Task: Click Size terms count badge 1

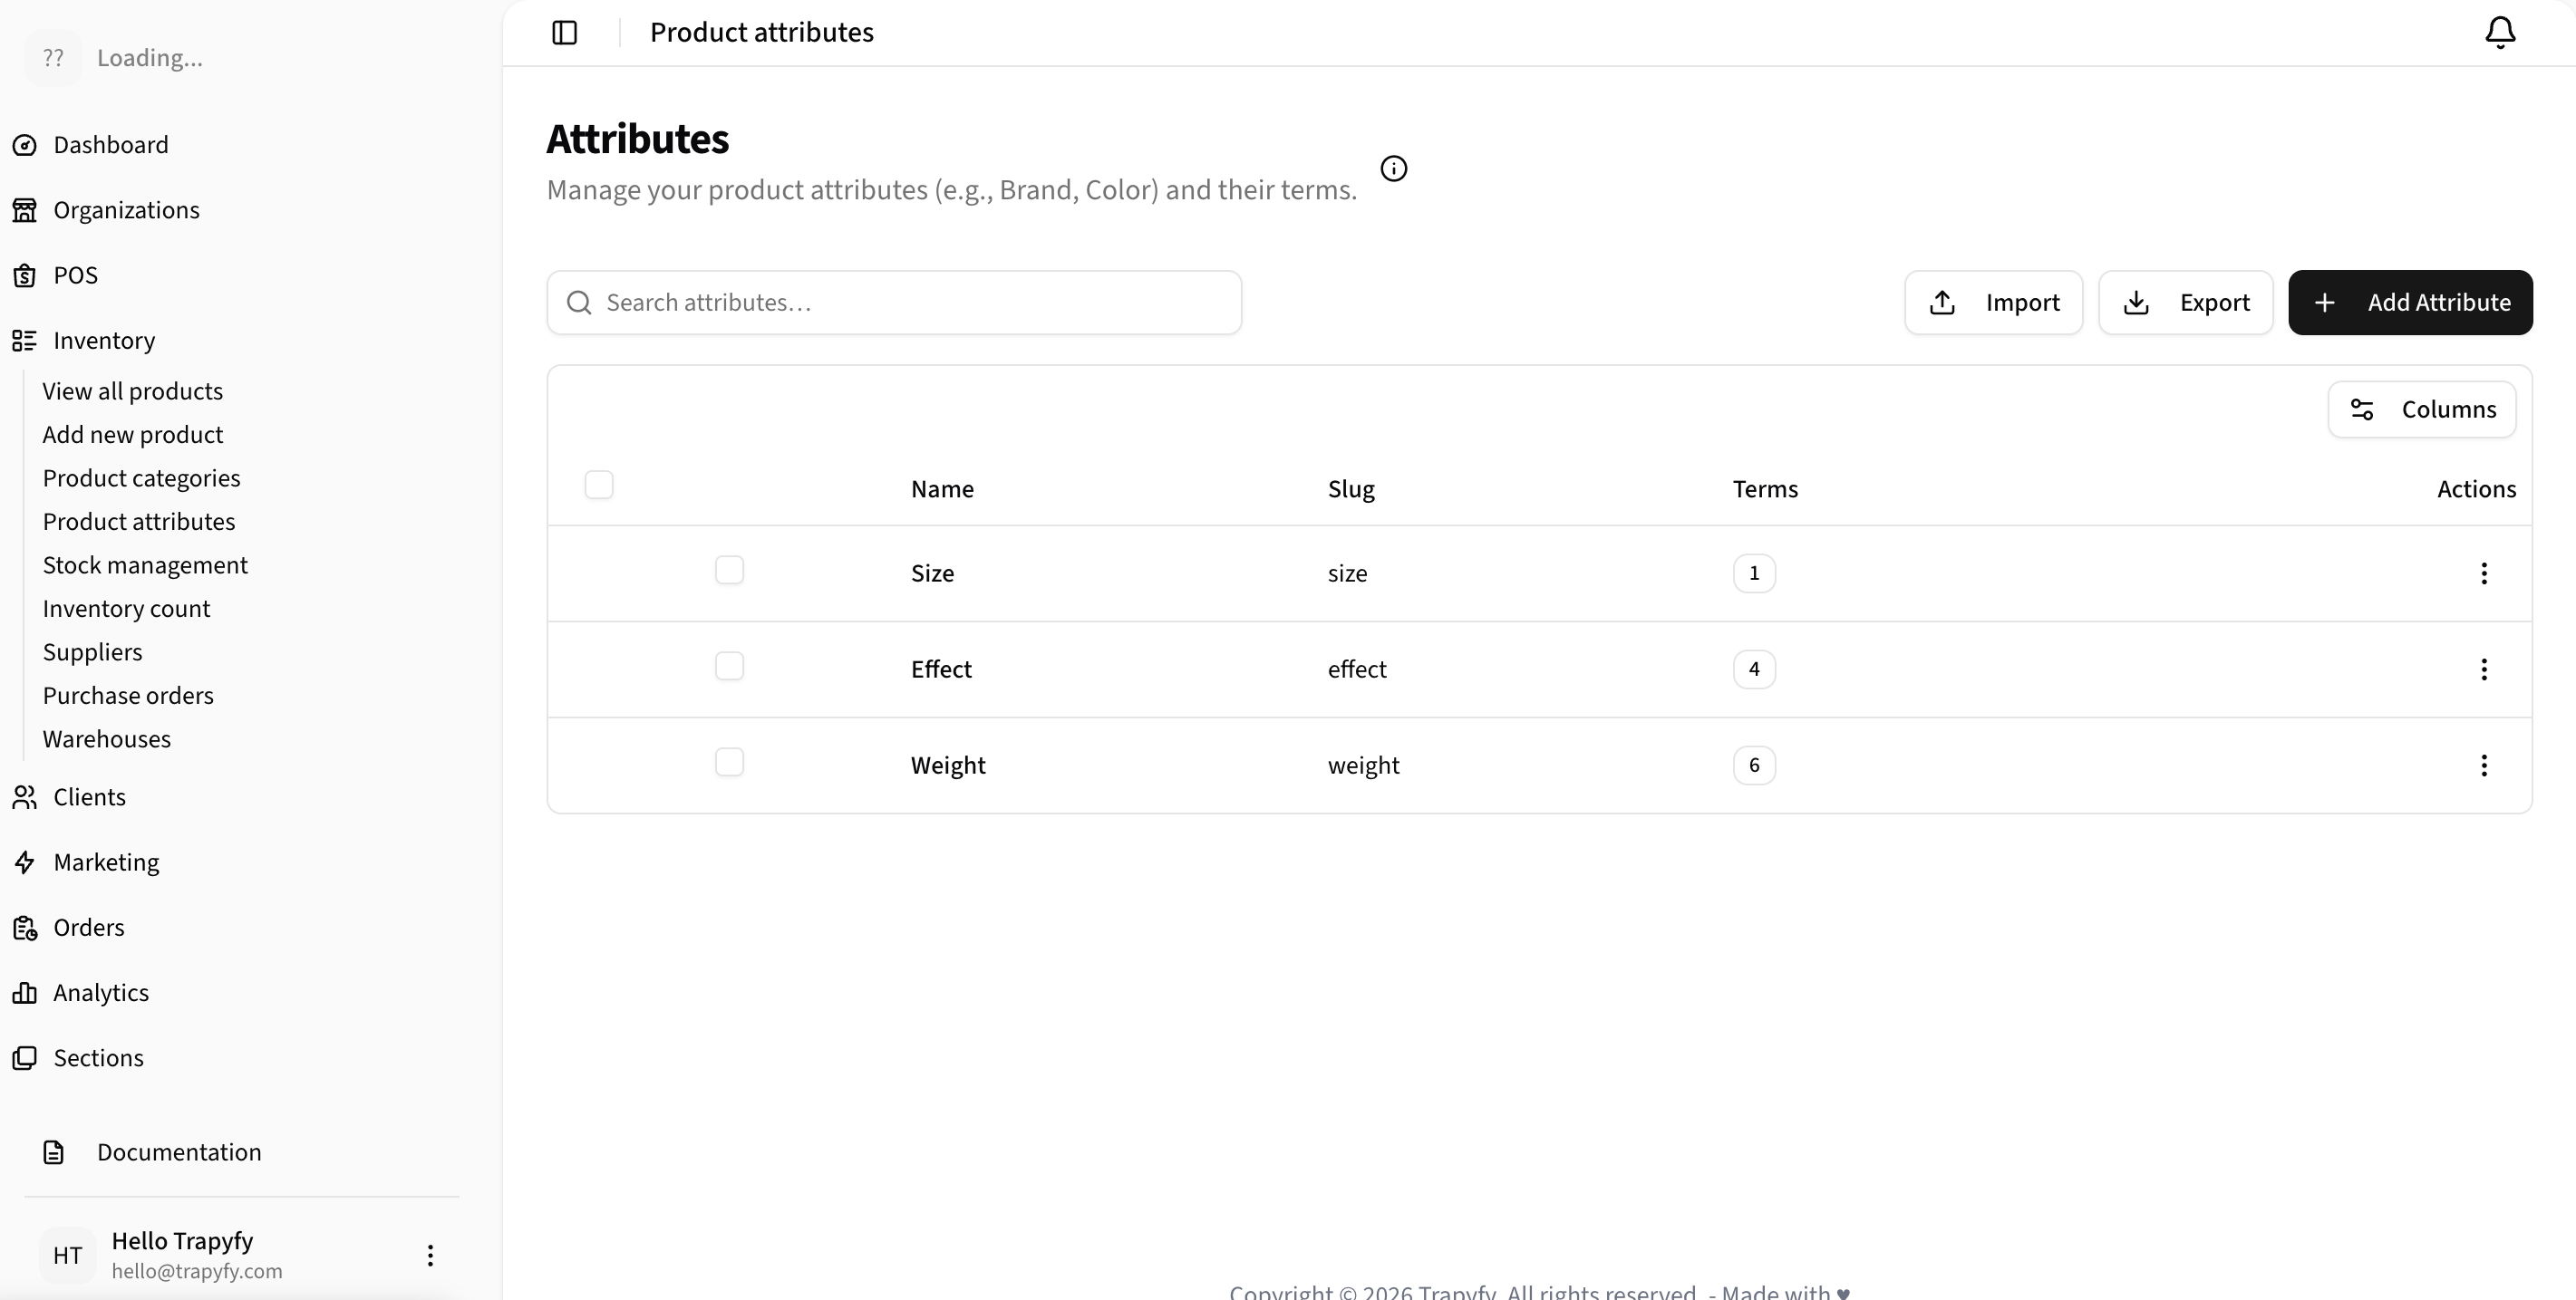Action: point(1754,573)
